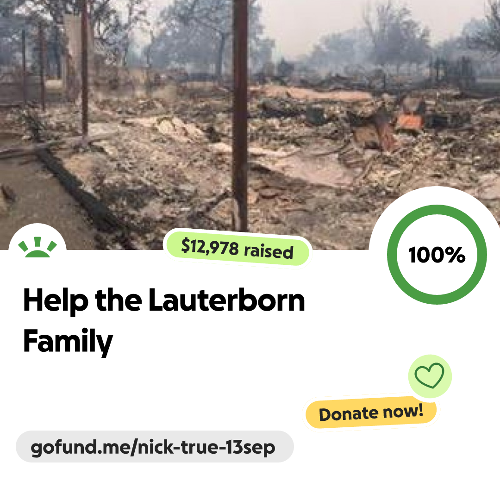Click the Donate now! button
This screenshot has width=500, height=500.
tap(371, 413)
